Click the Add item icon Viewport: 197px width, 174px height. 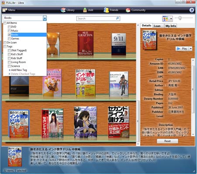pyautogui.click(x=85, y=10)
